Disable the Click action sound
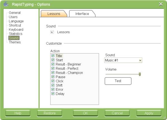Screen dimensions: 167x120 click(x=53, y=81)
